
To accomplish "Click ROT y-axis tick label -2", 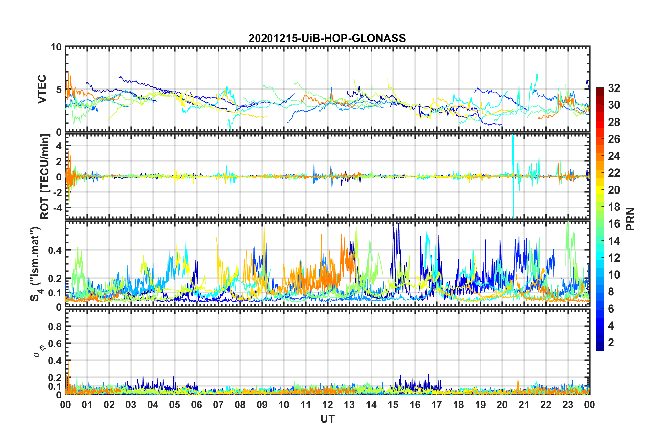I will click(x=58, y=192).
